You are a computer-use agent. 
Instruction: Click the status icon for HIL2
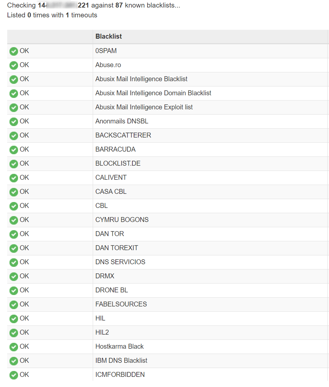pyautogui.click(x=13, y=333)
